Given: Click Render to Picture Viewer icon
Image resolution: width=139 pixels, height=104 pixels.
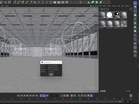Looking at the screenshot, I should tap(59, 2).
